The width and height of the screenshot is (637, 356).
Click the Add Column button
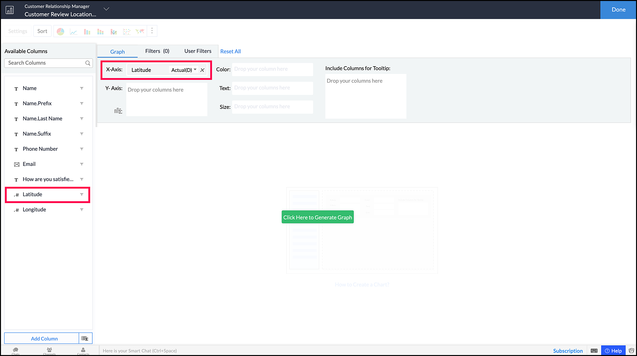click(x=44, y=338)
